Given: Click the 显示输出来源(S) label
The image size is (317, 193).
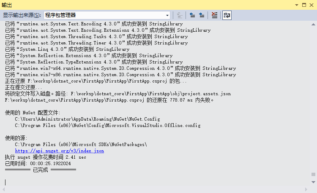Looking at the screenshot, I should tap(22, 15).
